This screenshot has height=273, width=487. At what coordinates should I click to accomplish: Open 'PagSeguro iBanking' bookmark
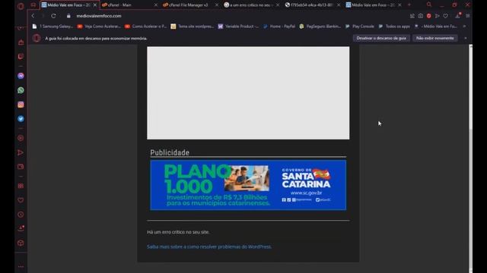click(x=320, y=27)
